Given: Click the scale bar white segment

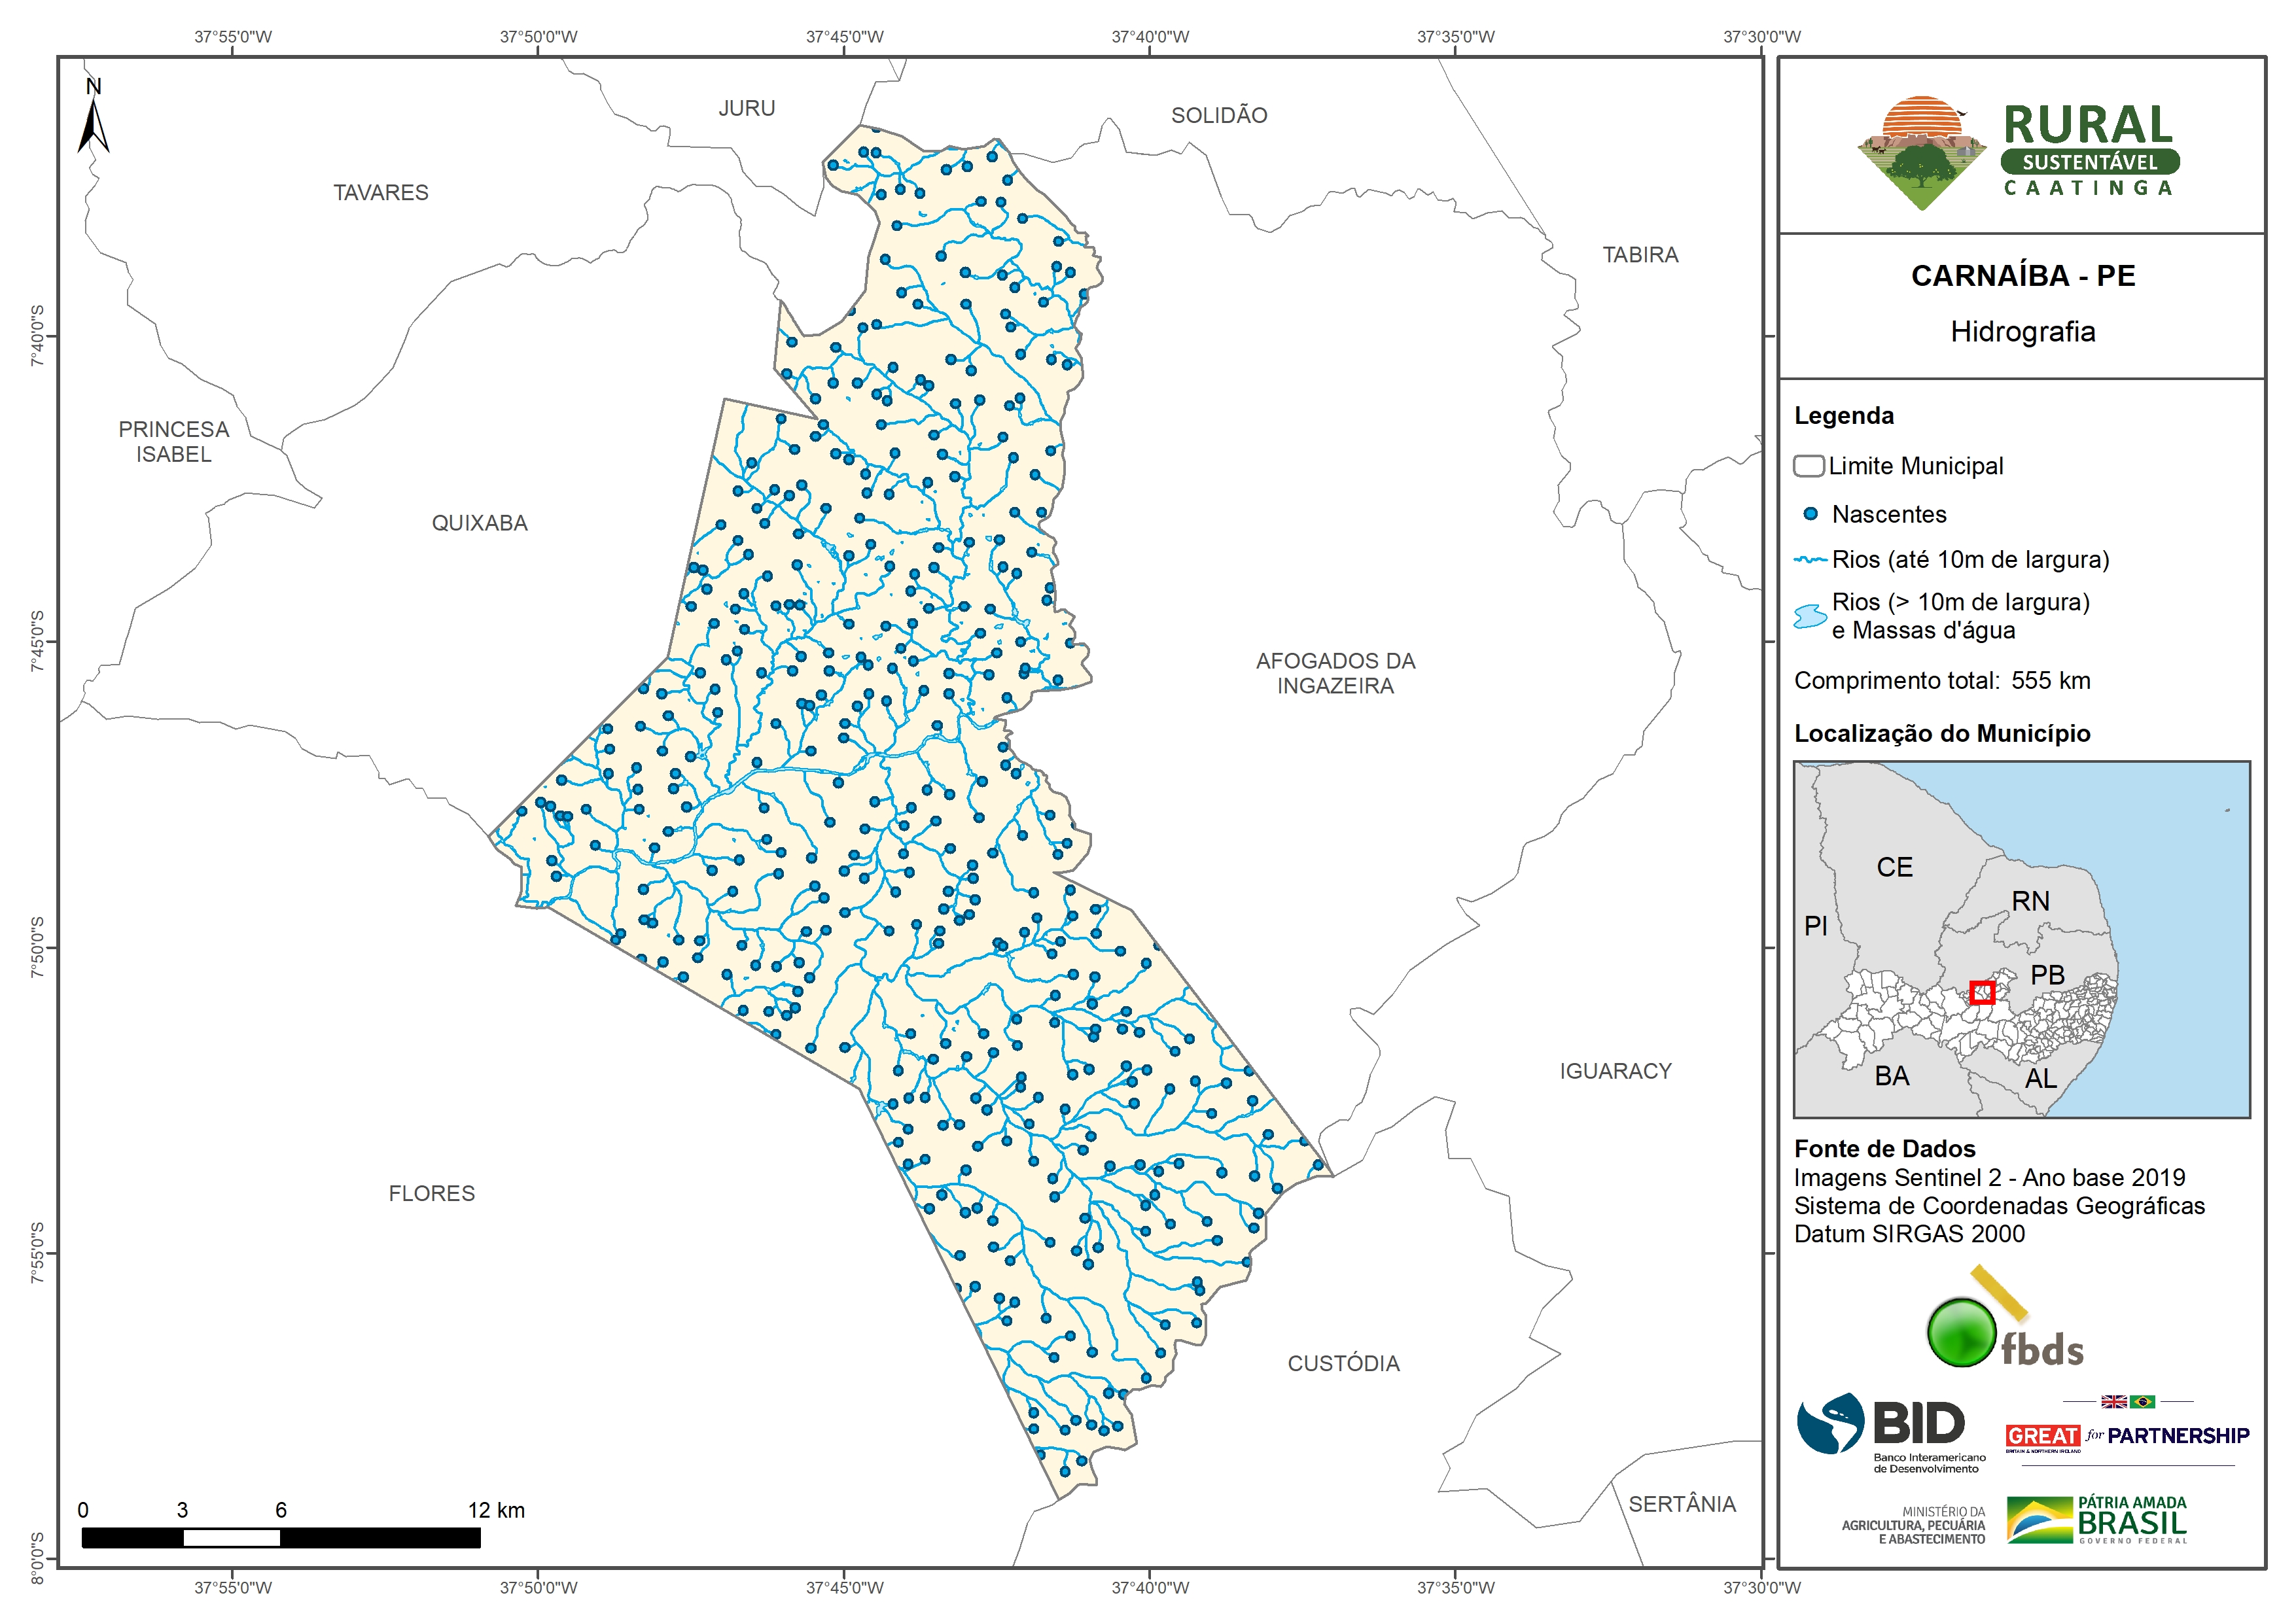Looking at the screenshot, I should click(x=231, y=1538).
